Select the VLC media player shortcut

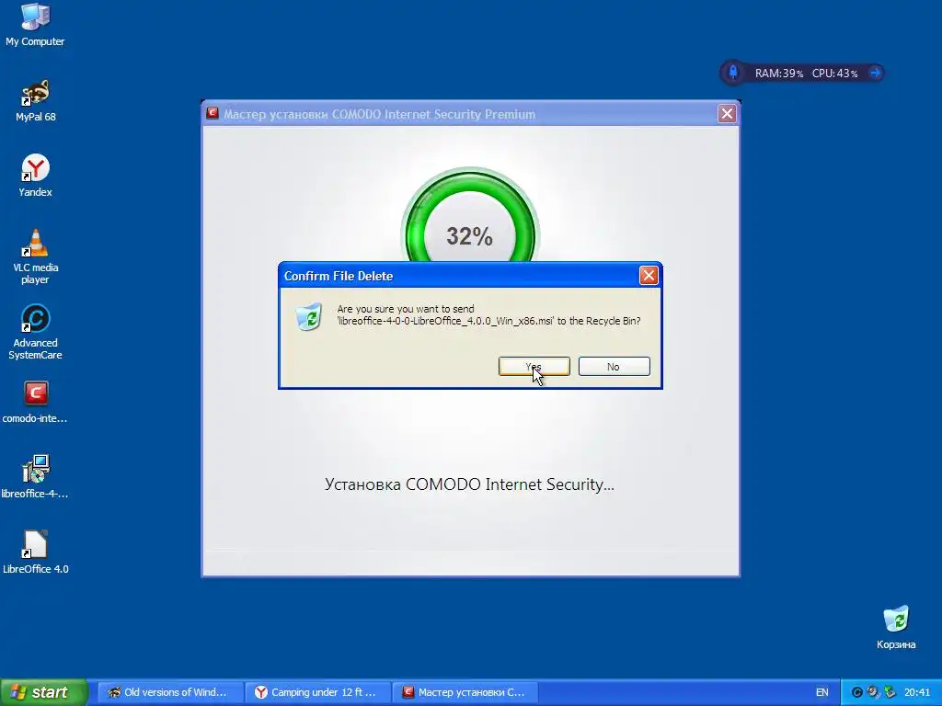point(36,256)
